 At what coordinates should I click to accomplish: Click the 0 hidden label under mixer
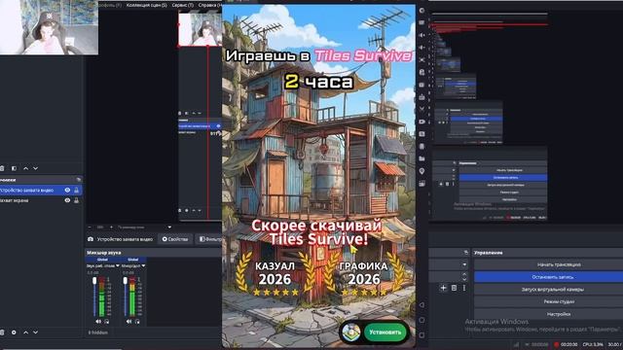coord(97,332)
